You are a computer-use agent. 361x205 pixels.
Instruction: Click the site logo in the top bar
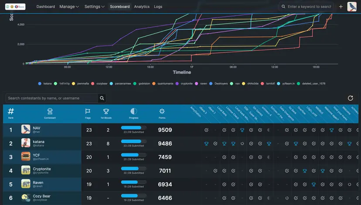[x=15, y=7]
